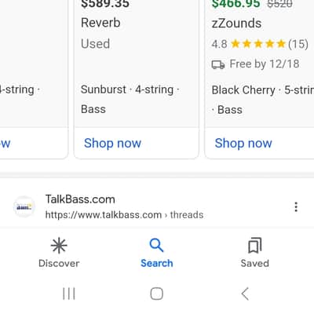Tap the Android home button
Image resolution: width=314 pixels, height=314 pixels.
(x=157, y=294)
